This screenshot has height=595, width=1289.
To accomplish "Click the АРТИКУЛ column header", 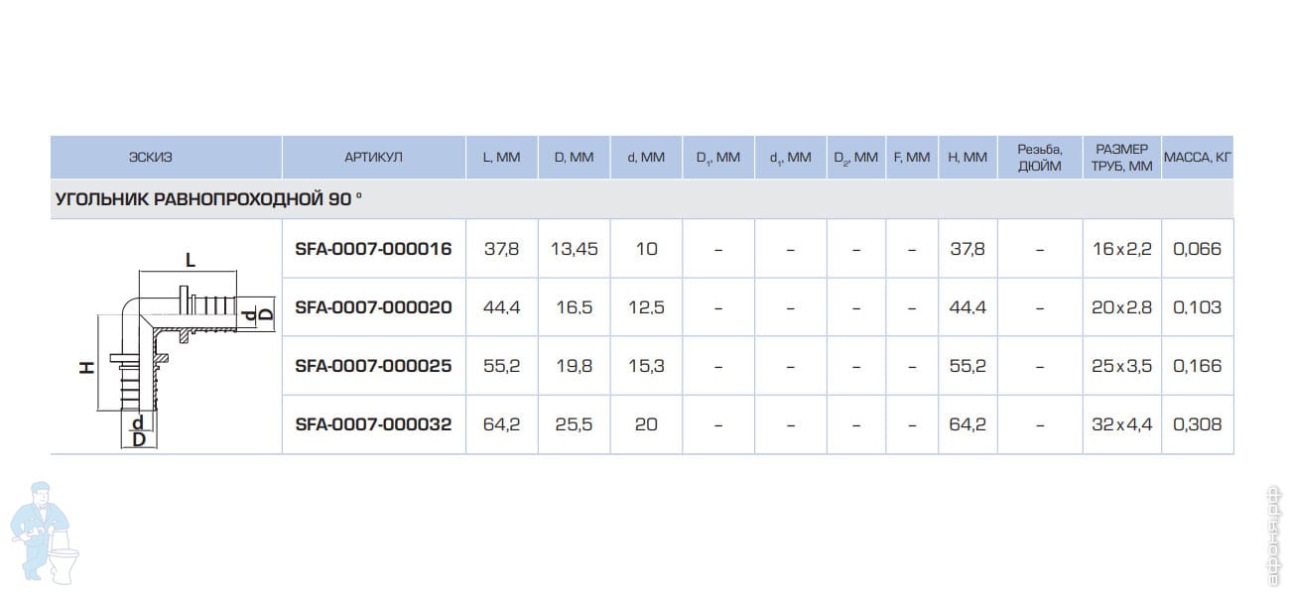I will point(373,158).
